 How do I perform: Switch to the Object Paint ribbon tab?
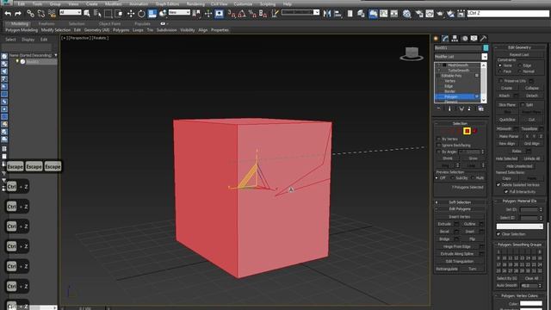109,24
